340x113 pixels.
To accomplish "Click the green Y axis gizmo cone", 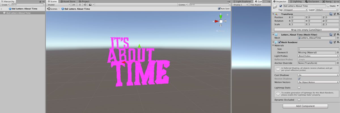I will coord(221,17).
